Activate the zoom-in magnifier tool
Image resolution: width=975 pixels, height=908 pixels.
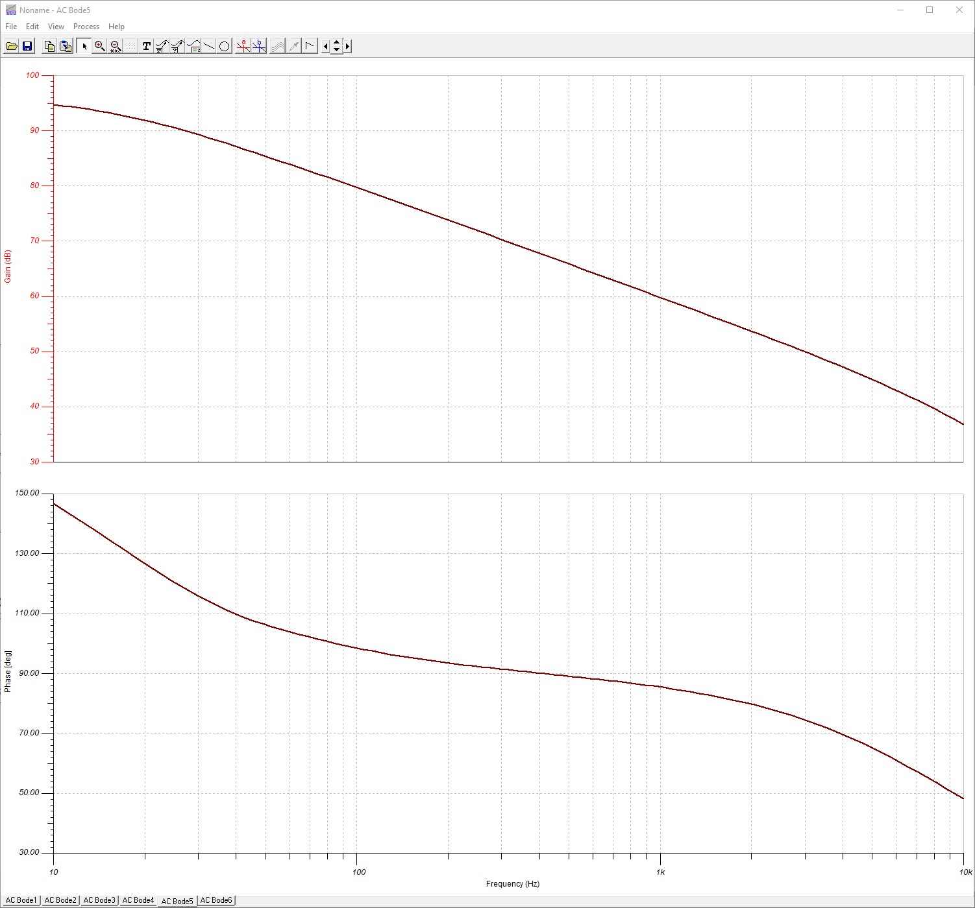(x=99, y=46)
